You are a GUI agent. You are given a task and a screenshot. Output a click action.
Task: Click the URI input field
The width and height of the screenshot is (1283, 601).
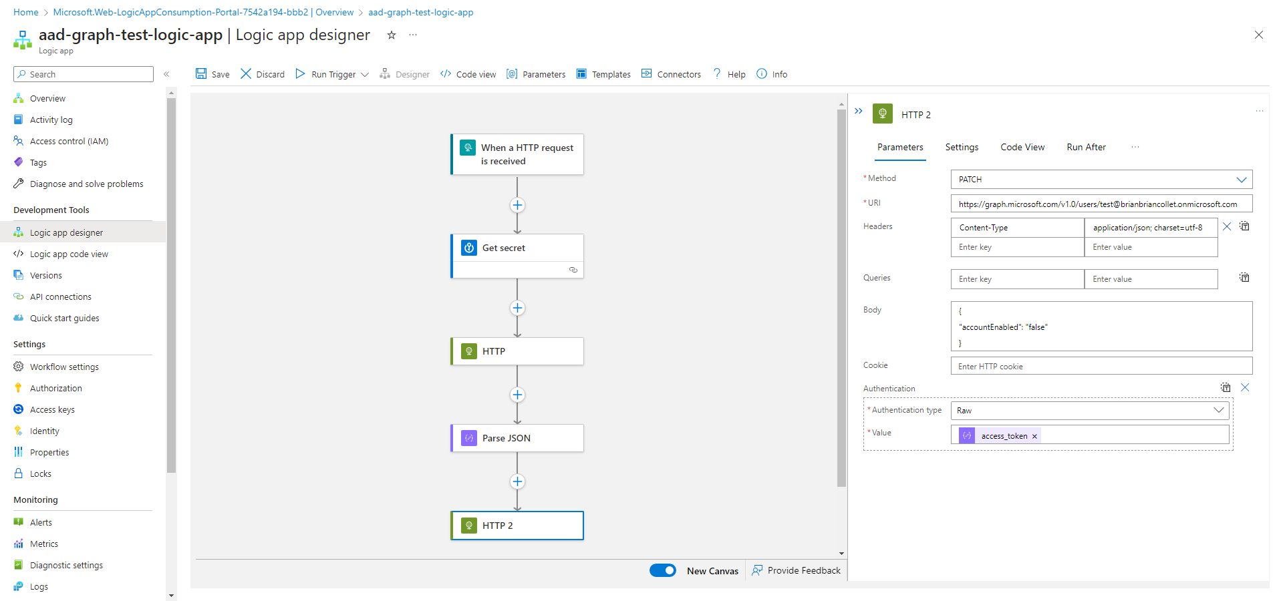tap(1101, 204)
